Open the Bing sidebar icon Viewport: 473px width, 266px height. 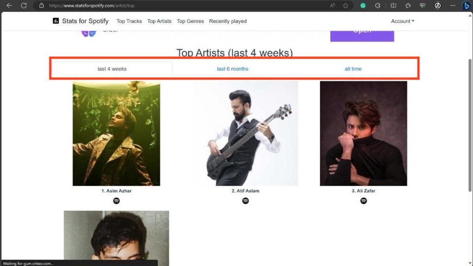pyautogui.click(x=466, y=6)
